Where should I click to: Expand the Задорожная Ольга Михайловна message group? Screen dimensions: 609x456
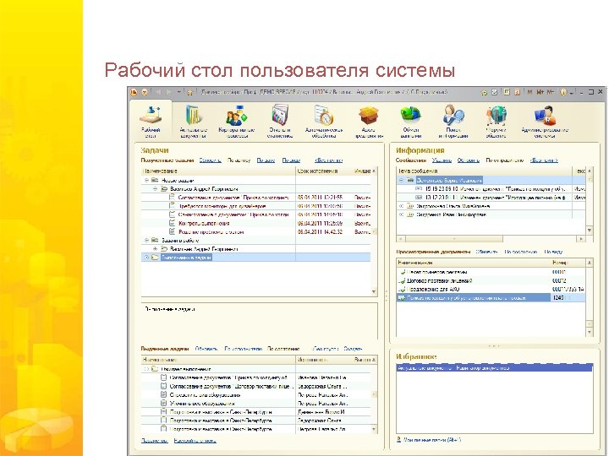[401, 206]
